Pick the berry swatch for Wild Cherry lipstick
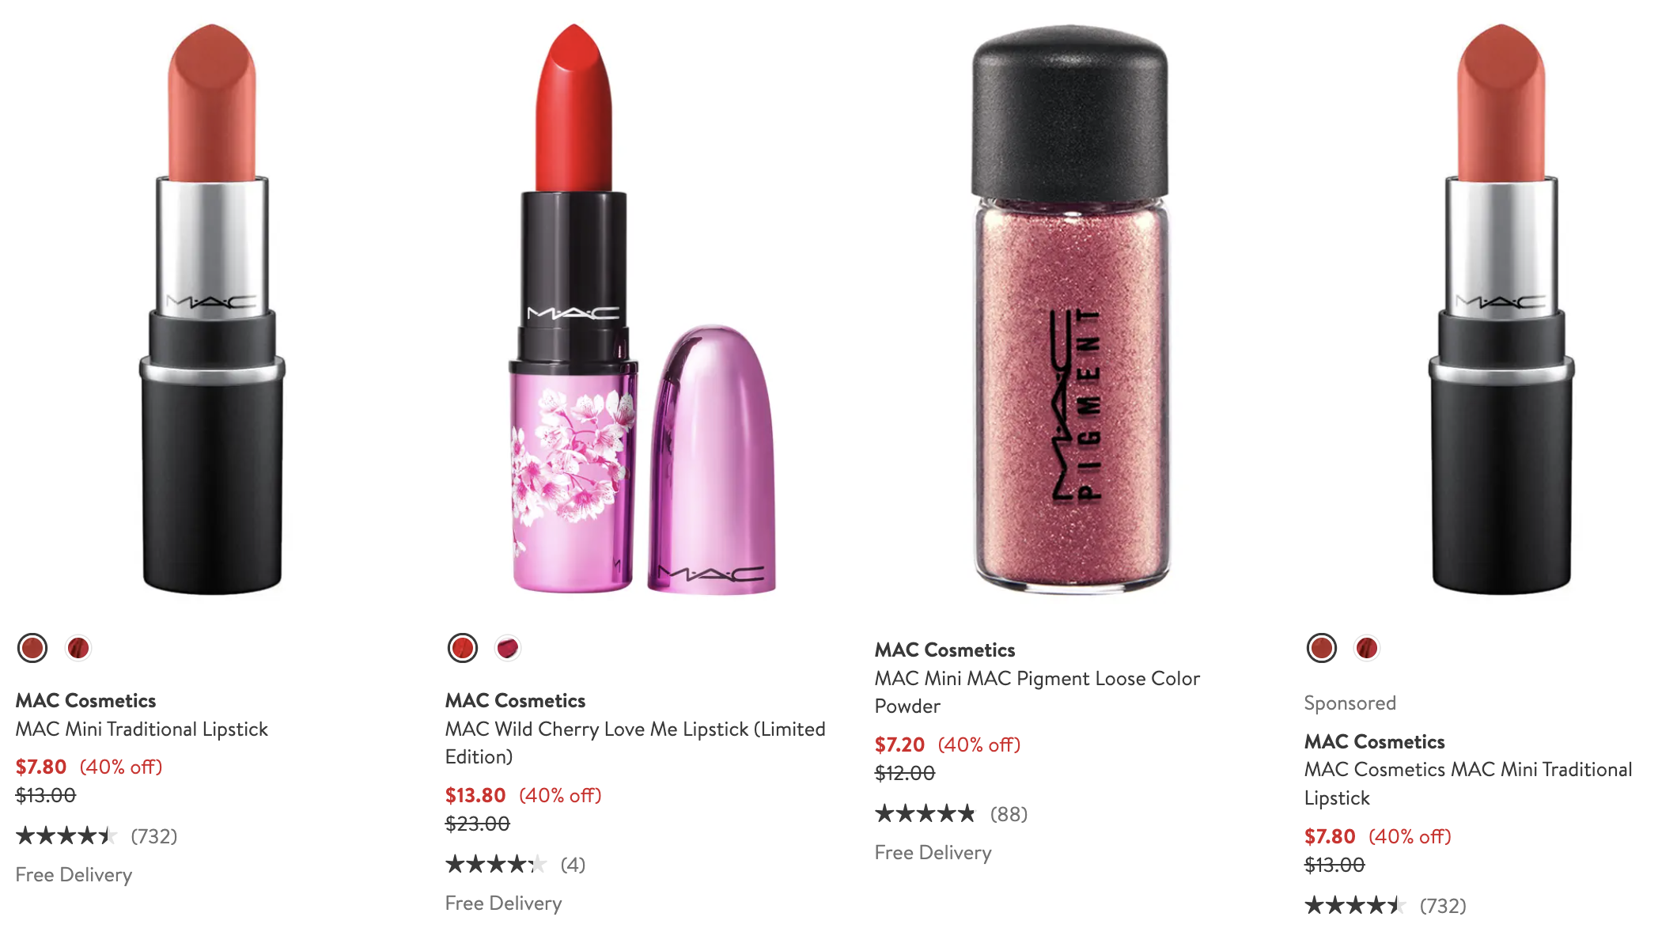The width and height of the screenshot is (1677, 932). pos(507,648)
